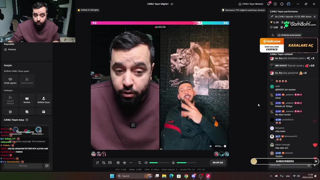
Task: Open the help question mark icon
Action: [x=275, y=4]
